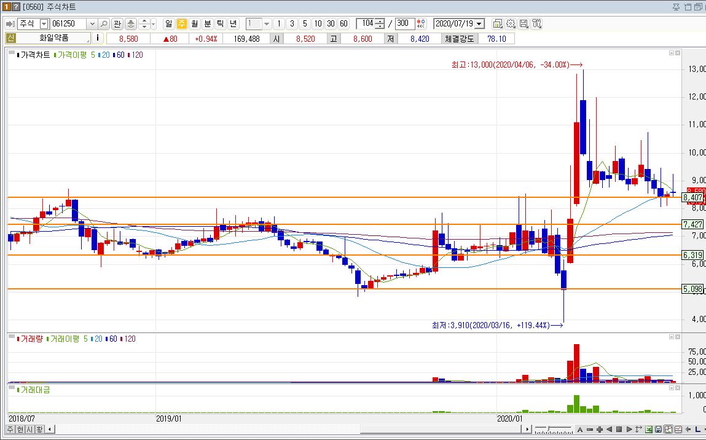Click the chart data table icon
This screenshot has height=440, width=706.
click(678, 430)
